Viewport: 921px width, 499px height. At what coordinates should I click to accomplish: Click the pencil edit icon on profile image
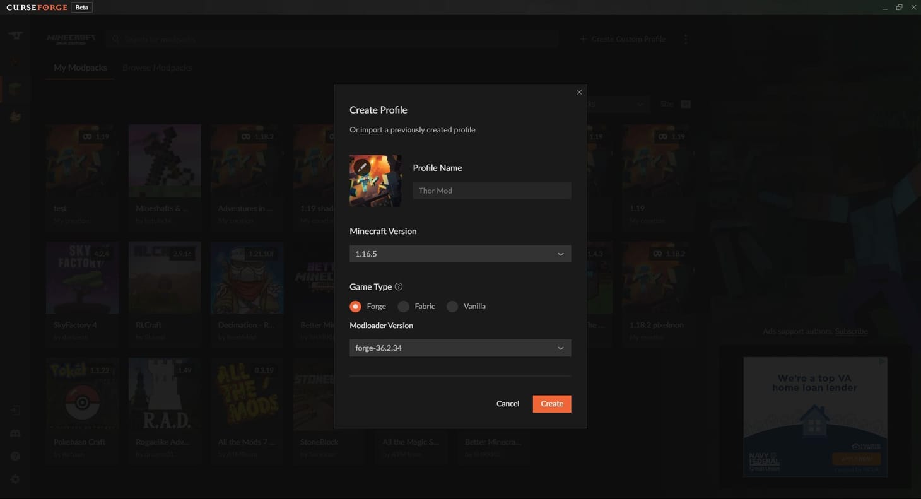(x=361, y=167)
